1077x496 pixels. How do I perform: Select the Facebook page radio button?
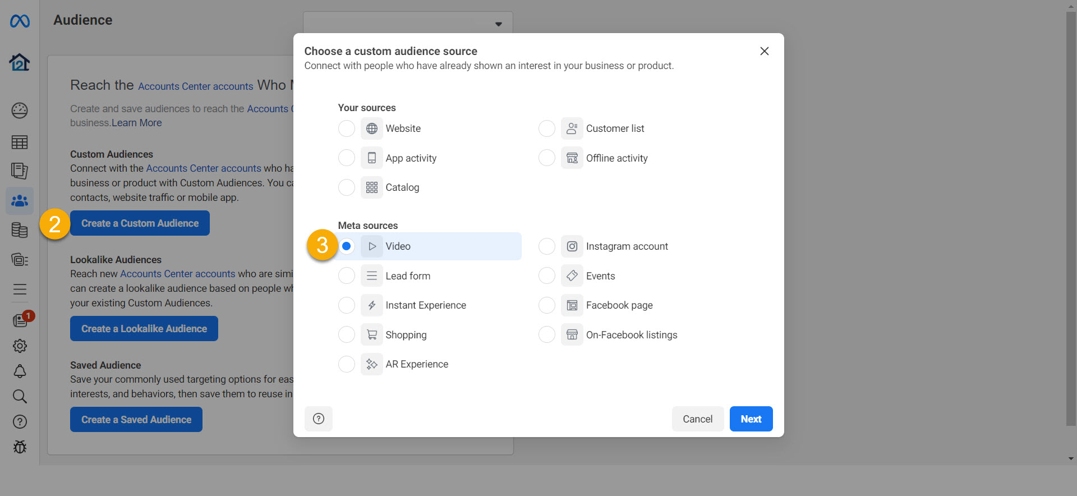pyautogui.click(x=547, y=305)
